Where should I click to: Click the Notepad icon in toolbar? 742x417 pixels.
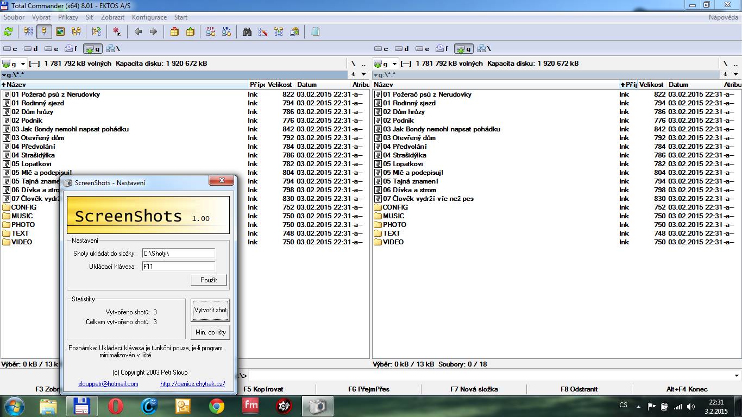coord(315,32)
